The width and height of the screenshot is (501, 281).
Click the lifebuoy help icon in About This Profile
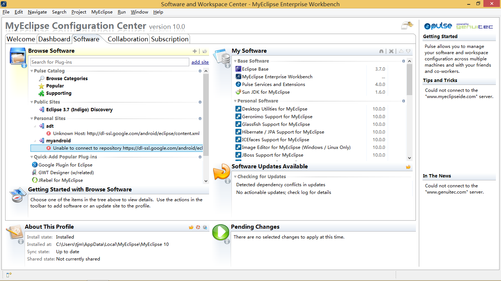(x=198, y=227)
